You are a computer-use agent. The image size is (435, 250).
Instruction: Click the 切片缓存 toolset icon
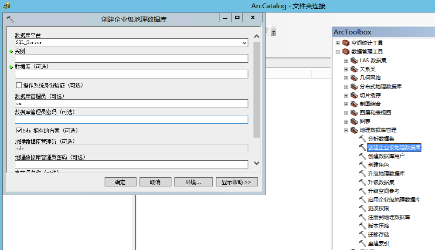[x=354, y=95]
